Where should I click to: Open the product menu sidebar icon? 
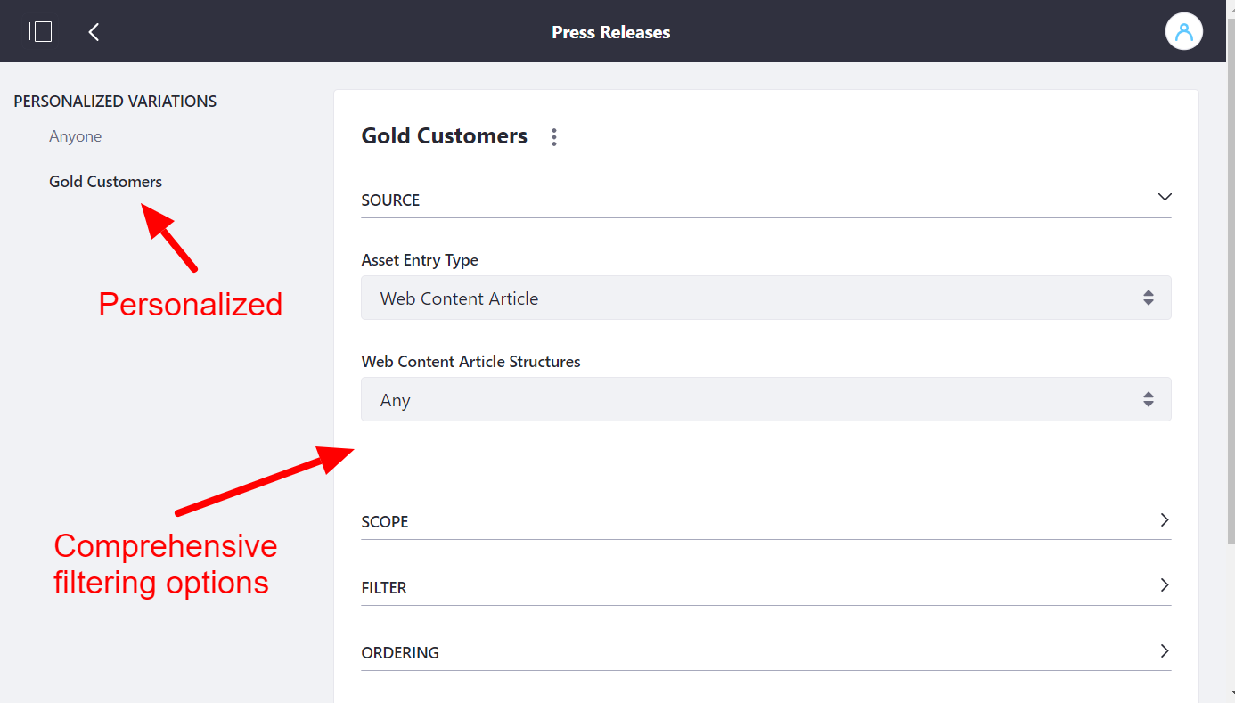pos(40,31)
